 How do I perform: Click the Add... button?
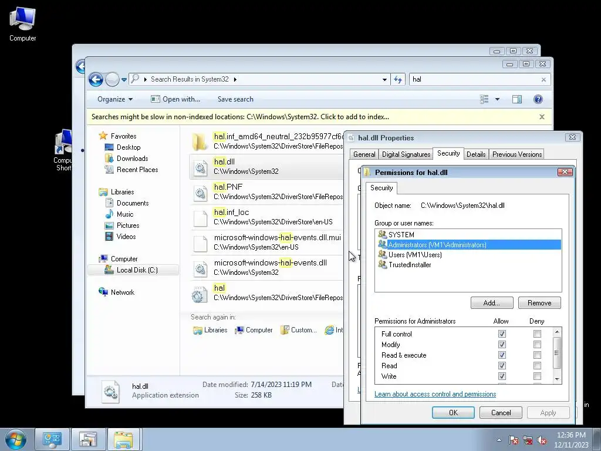pyautogui.click(x=492, y=302)
